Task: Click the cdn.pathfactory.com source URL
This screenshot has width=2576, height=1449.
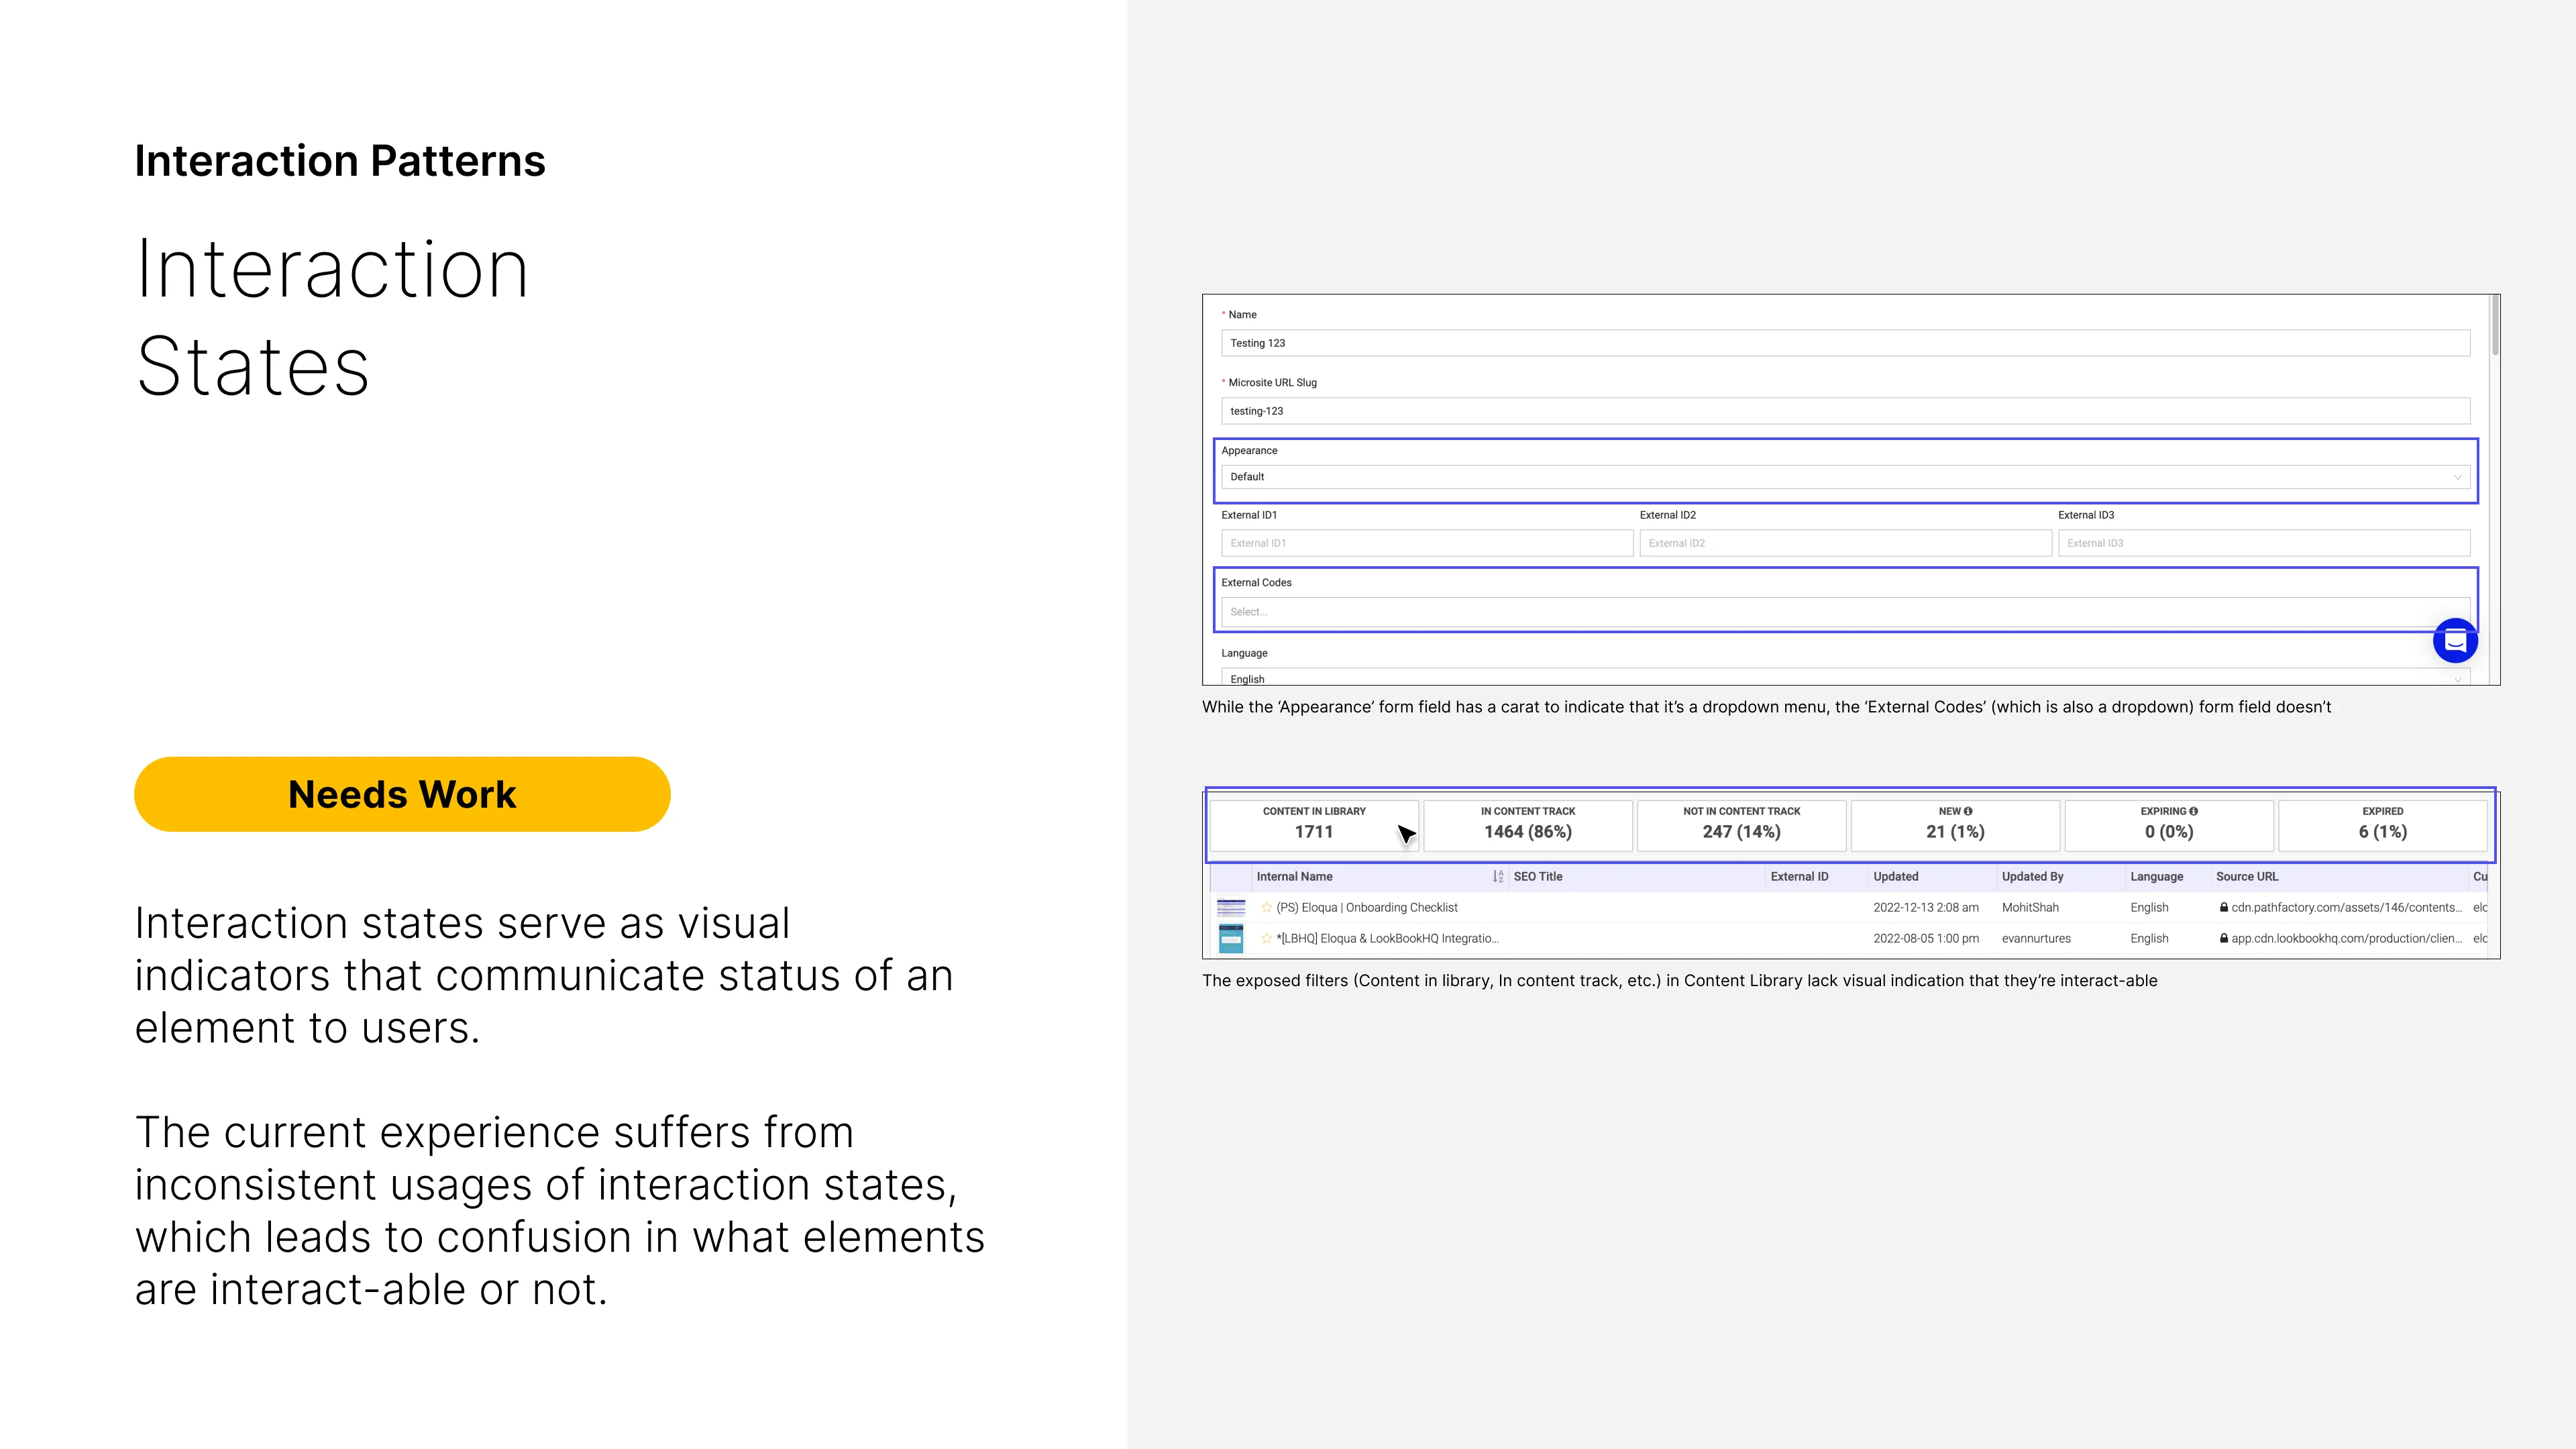Action: pos(2346,908)
